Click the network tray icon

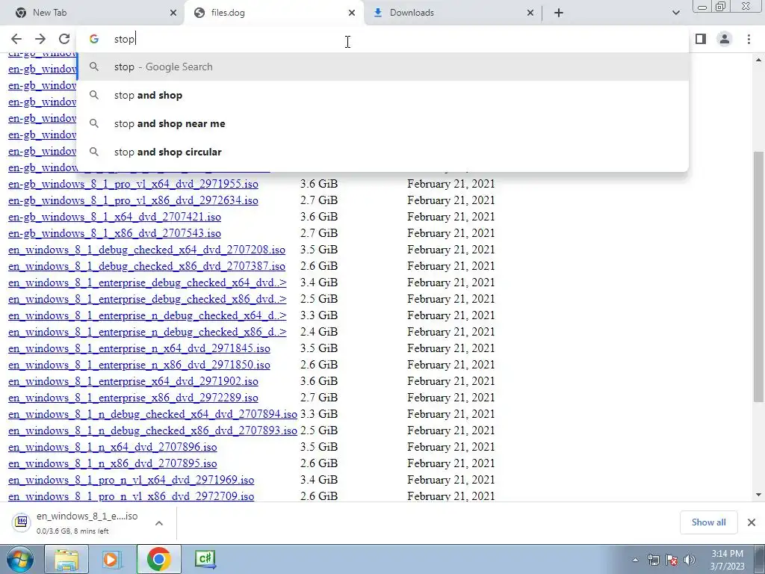[x=653, y=561]
